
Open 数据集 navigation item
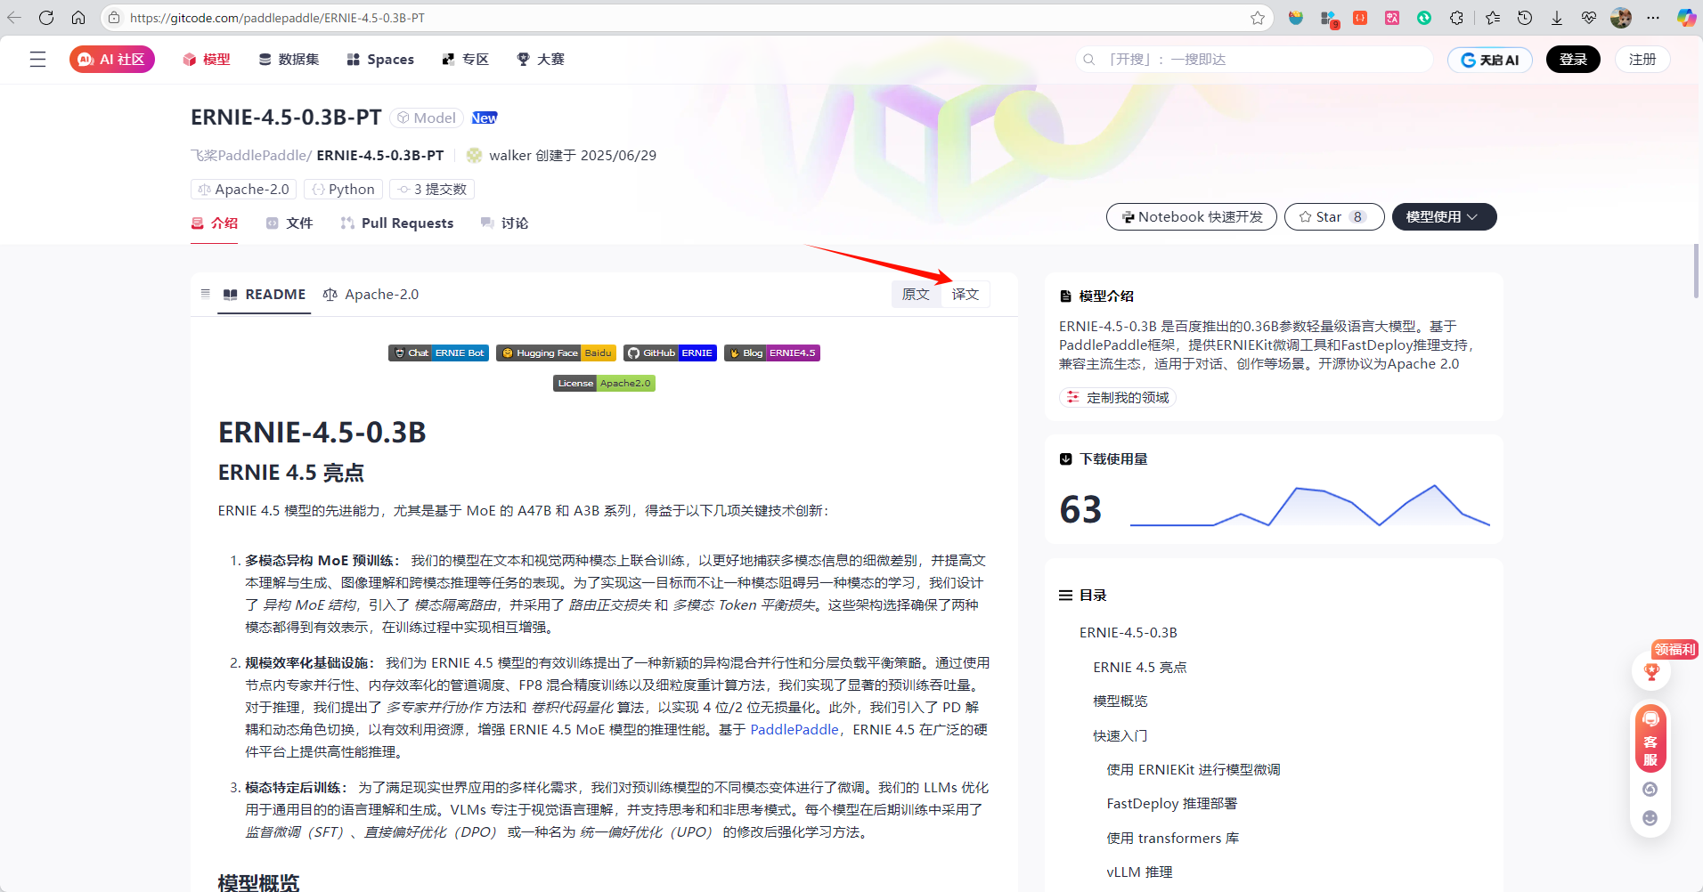click(x=289, y=60)
